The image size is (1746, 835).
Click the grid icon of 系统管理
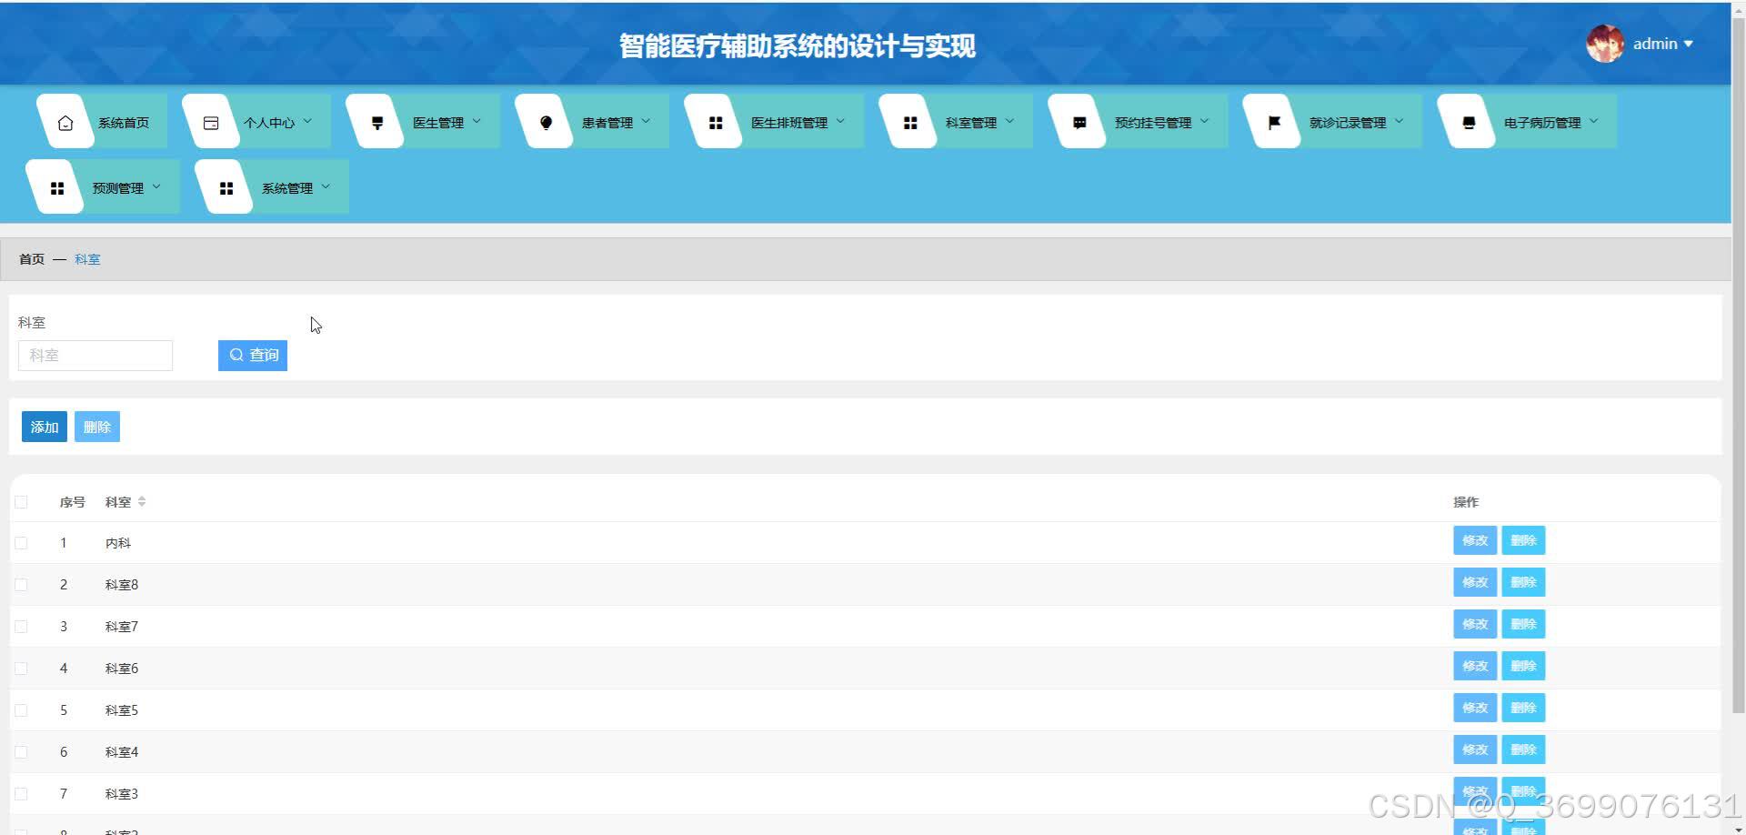(226, 188)
